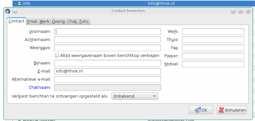255x121 pixels.
Task: Click the Verkiest berichten te ontvangen label
Action: 60,96
